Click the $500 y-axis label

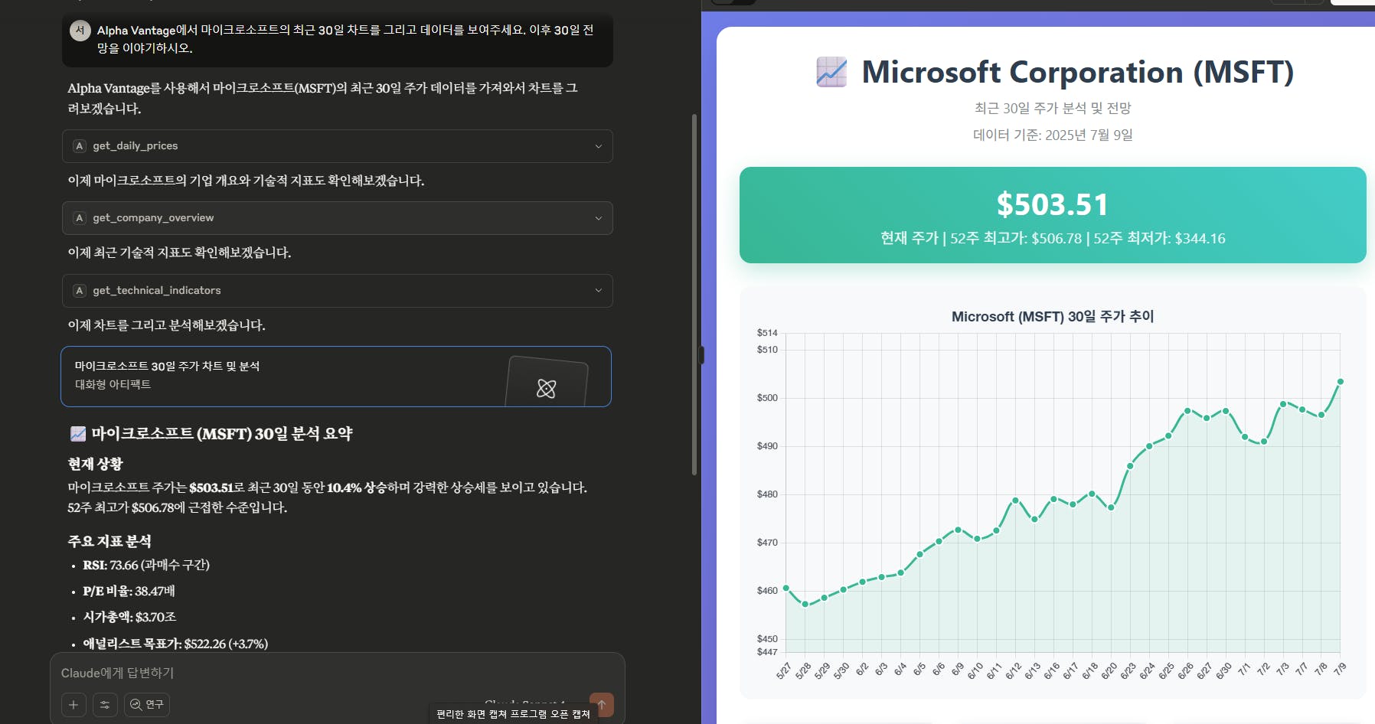[x=767, y=398]
